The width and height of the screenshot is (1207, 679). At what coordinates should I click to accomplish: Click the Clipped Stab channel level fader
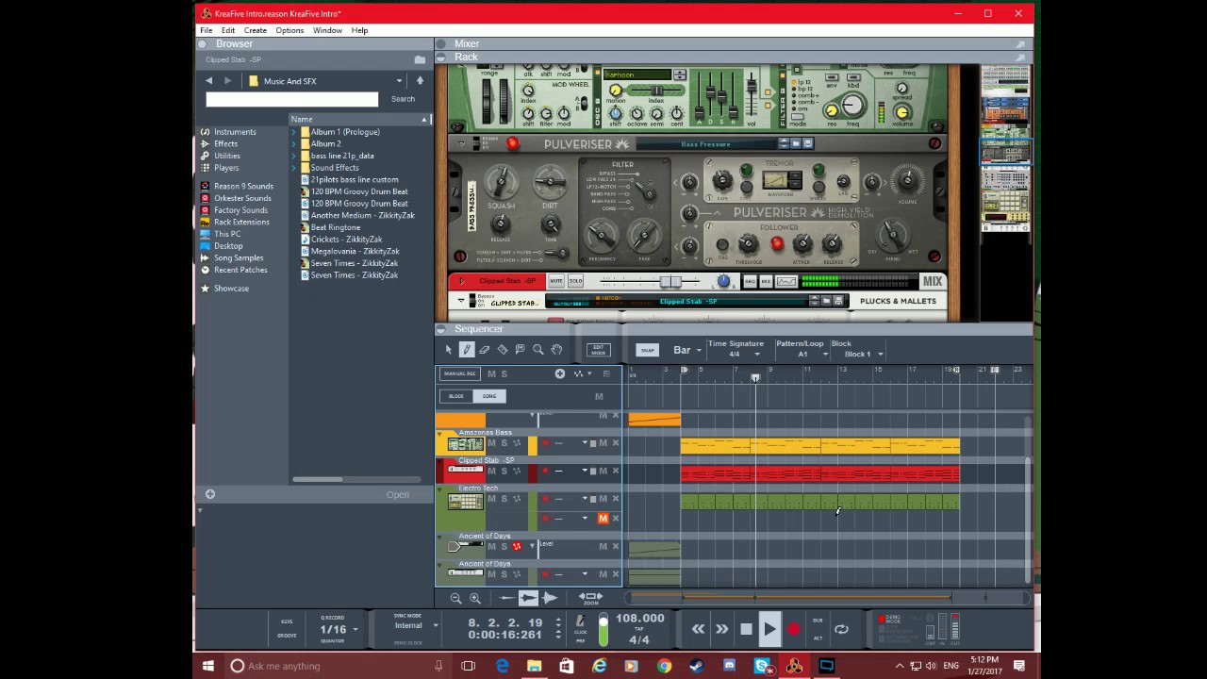[670, 282]
